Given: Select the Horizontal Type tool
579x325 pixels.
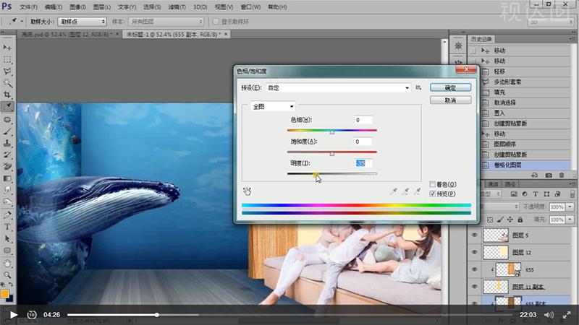Looking at the screenshot, I should pyautogui.click(x=7, y=227).
